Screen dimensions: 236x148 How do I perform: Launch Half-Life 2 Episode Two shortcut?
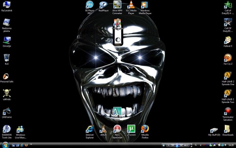[228, 96]
